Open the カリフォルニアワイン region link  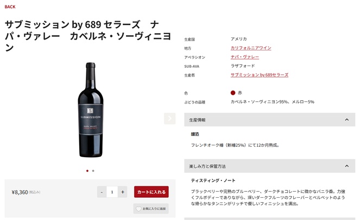pyautogui.click(x=251, y=48)
